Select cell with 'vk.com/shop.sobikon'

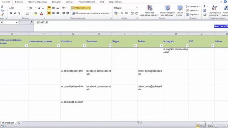(73, 110)
